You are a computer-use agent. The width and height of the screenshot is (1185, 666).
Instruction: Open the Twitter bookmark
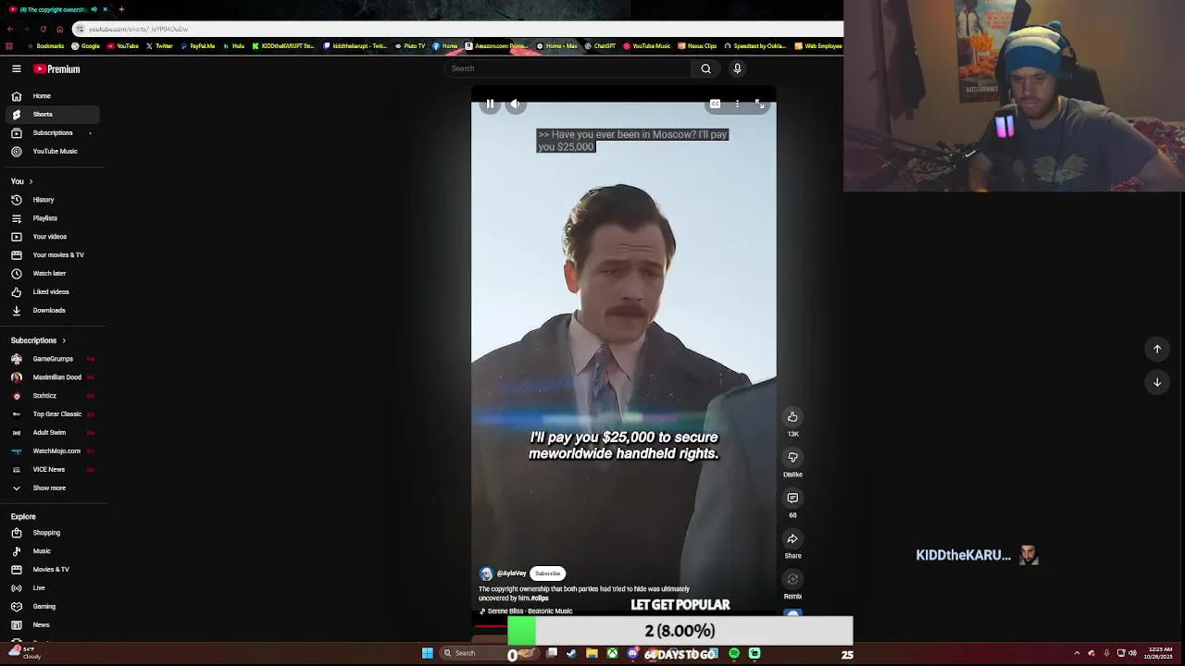(159, 46)
